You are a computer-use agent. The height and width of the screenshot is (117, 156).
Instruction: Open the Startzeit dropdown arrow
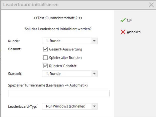pyautogui.click(x=94, y=74)
